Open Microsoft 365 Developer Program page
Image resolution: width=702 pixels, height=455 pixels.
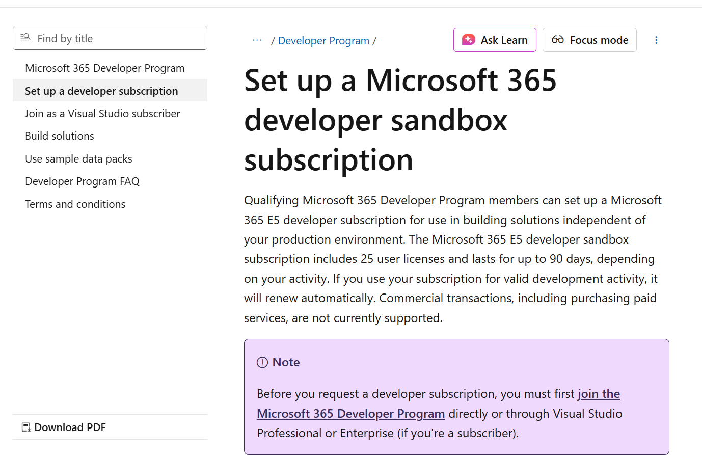104,68
